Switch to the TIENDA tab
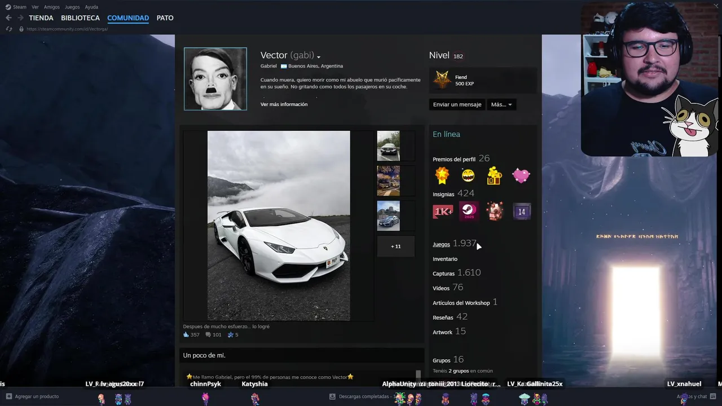Image resolution: width=722 pixels, height=406 pixels. click(x=41, y=18)
